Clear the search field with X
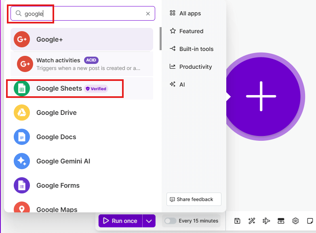 coord(148,13)
